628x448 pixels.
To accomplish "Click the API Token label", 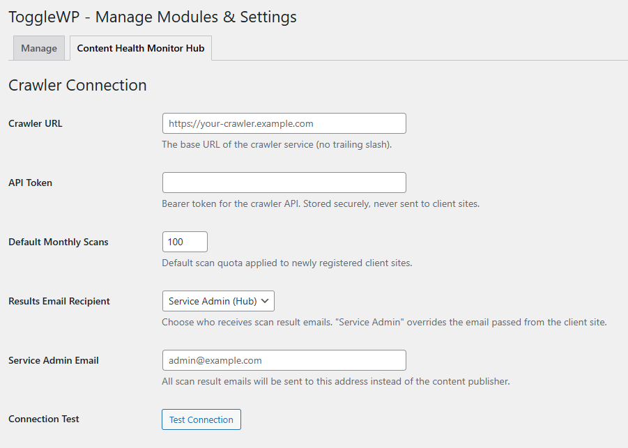I will pos(31,183).
